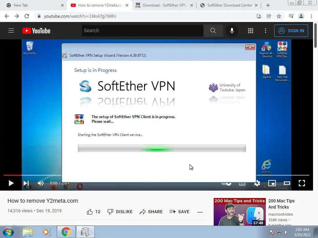
Task: Open the Chrome profile avatar
Action: click(x=301, y=16)
